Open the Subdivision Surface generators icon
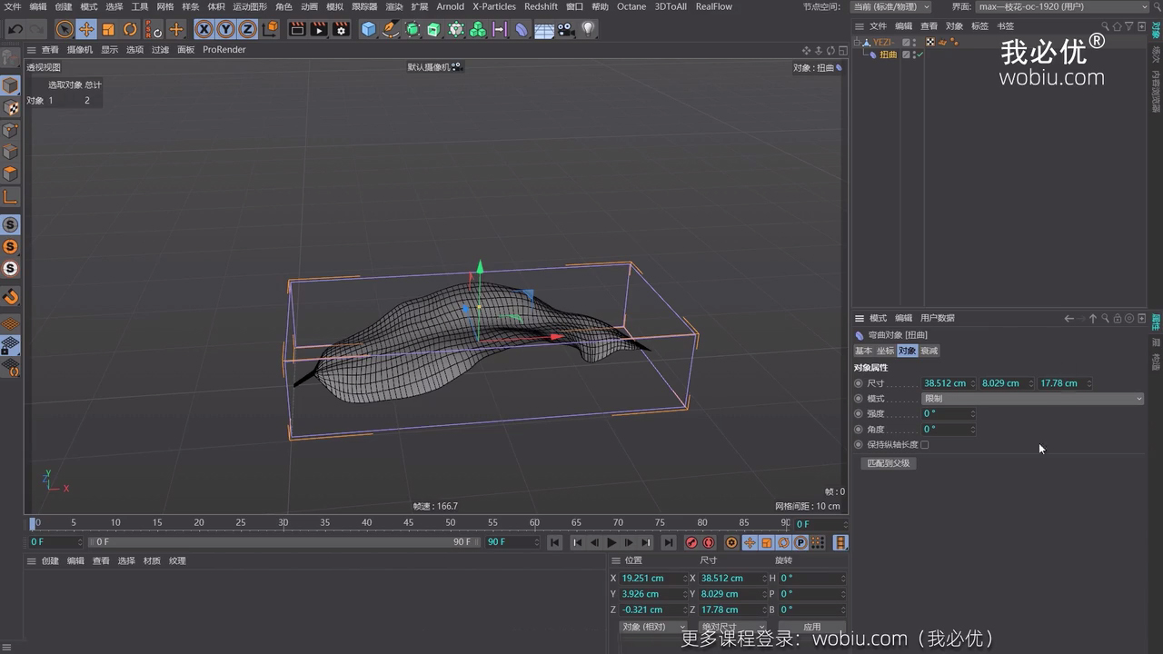This screenshot has height=654, width=1163. coord(413,29)
